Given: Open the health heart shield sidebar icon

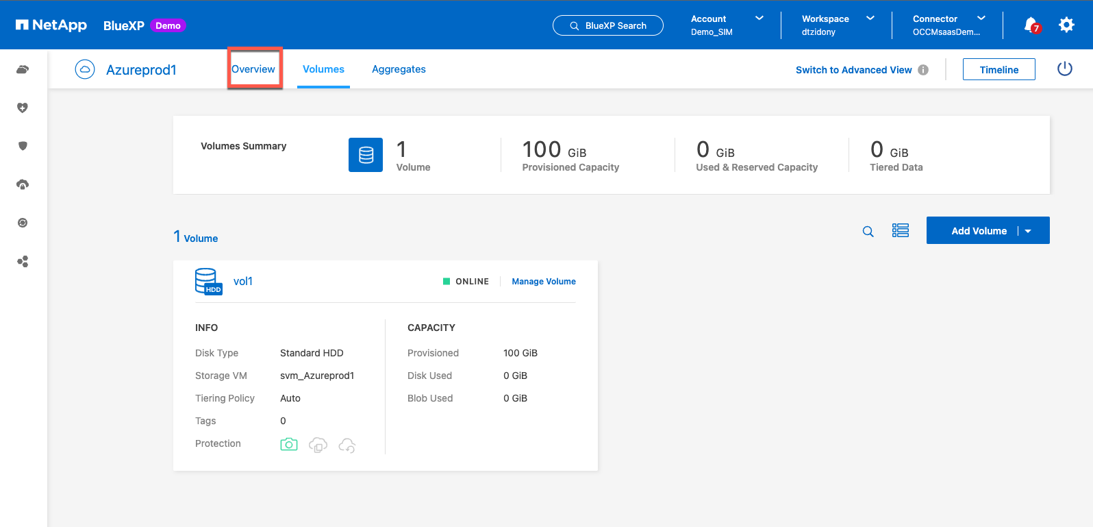Looking at the screenshot, I should click(x=23, y=108).
